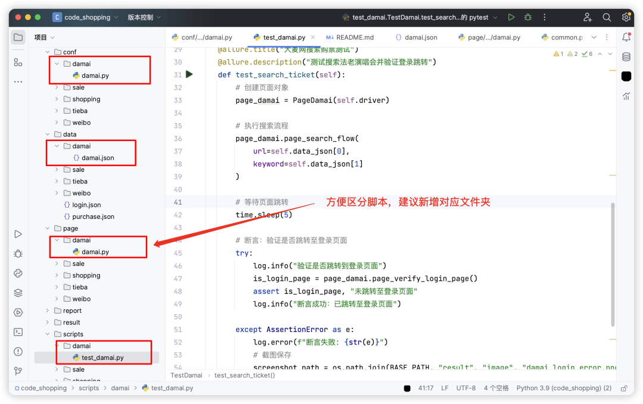Open the Run tool window

click(x=18, y=234)
